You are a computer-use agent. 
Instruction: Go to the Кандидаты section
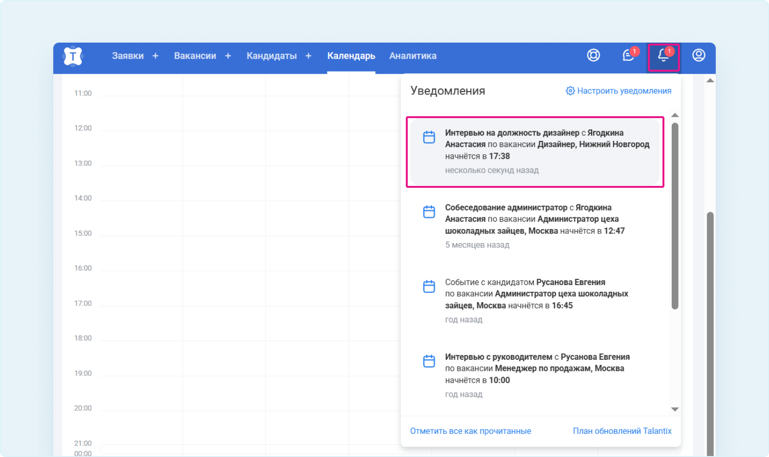(271, 56)
